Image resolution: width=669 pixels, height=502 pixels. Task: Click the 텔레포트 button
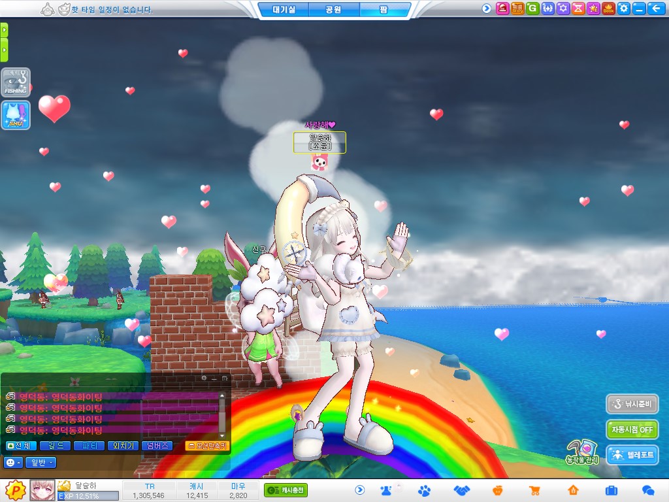(x=632, y=455)
